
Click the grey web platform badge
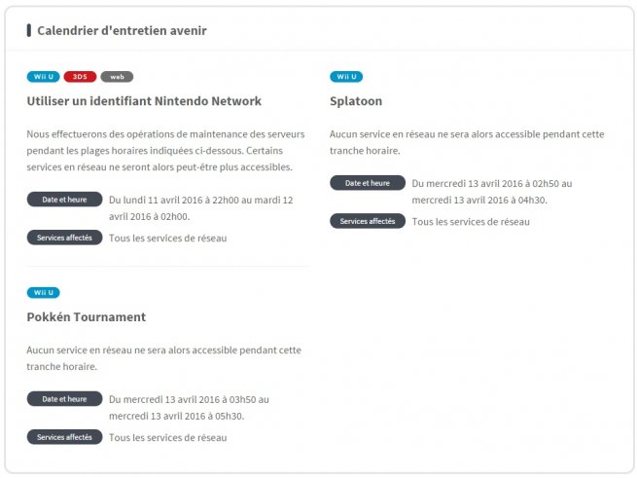(117, 77)
